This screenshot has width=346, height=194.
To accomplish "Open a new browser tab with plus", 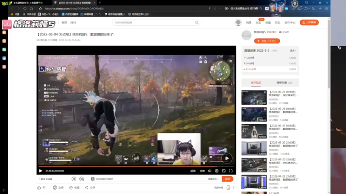I will pyautogui.click(x=100, y=3).
